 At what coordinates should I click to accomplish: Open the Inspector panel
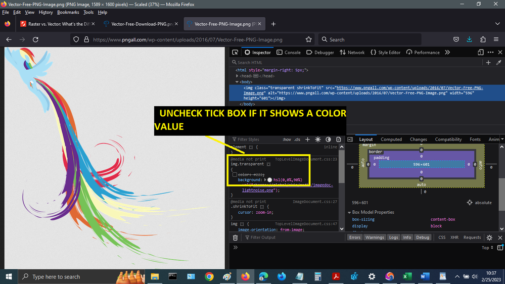(258, 53)
